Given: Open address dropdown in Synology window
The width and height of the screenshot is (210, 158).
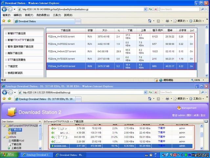Looking at the screenshot, I should [x=145, y=92].
